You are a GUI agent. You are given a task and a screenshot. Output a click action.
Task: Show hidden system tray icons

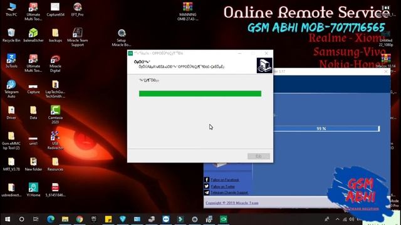click(338, 219)
